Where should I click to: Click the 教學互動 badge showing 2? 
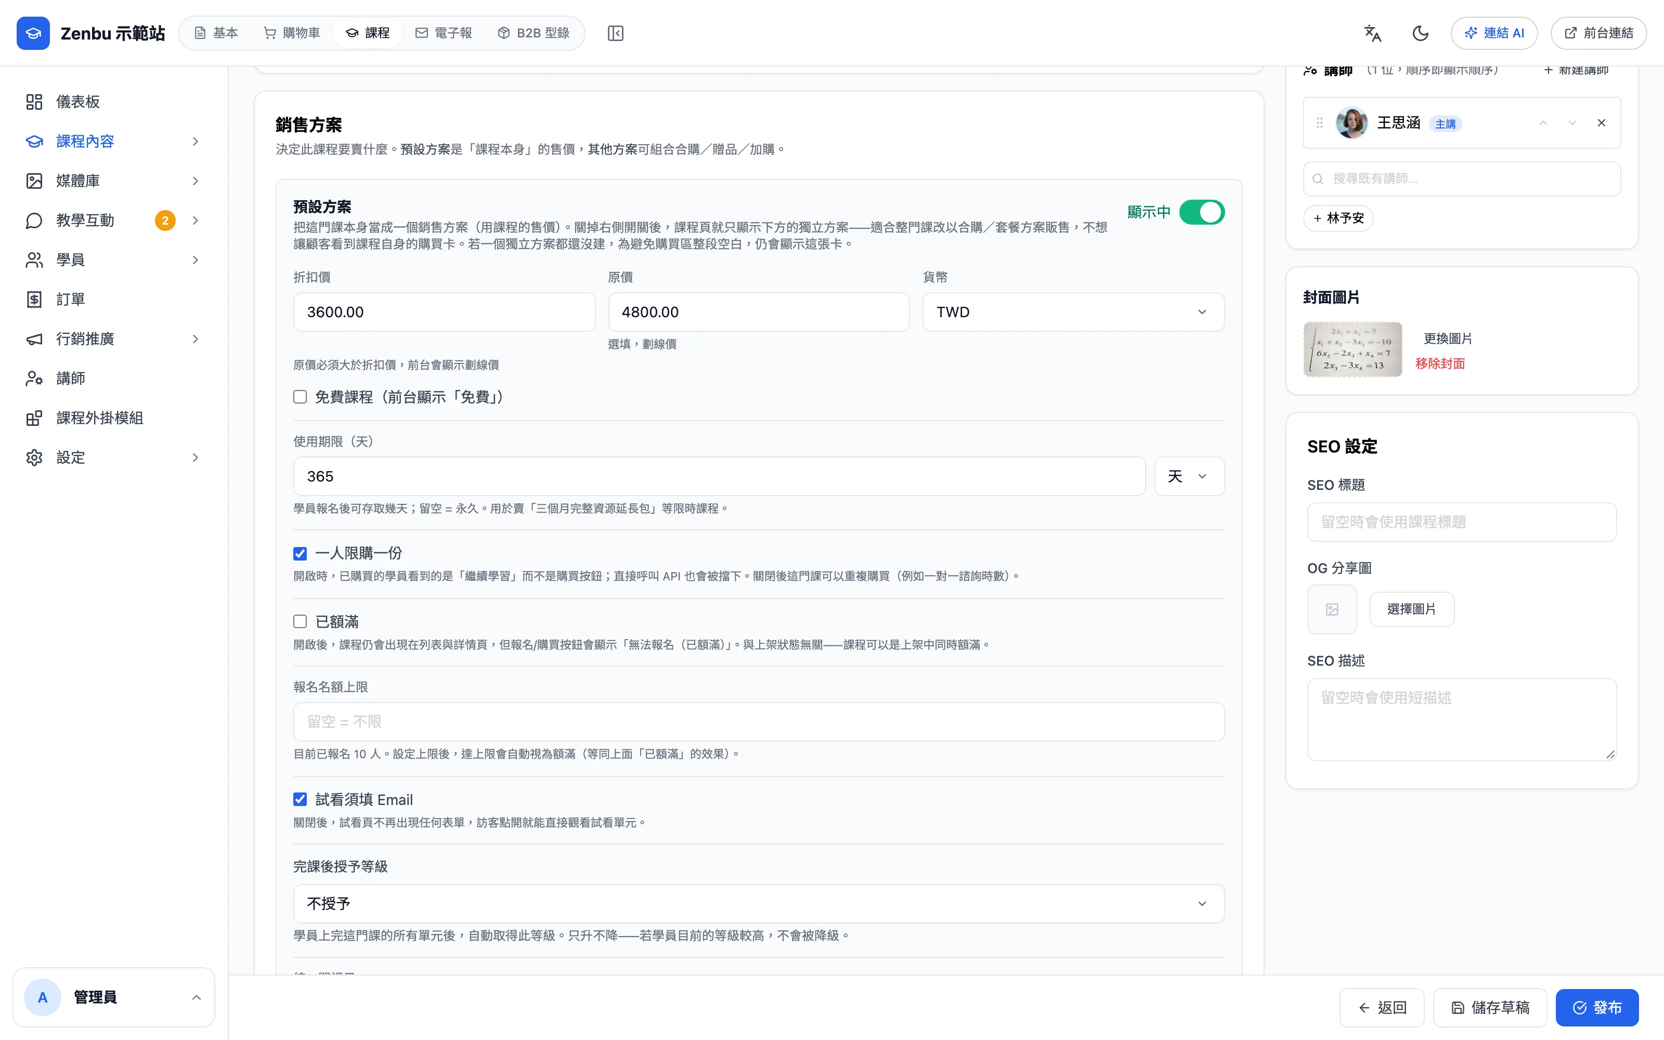(165, 221)
